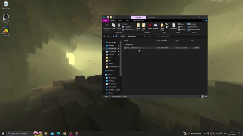The width and height of the screenshot is (243, 136).
Task: Click the Copy button in Clipboard group
Action: point(114,26)
